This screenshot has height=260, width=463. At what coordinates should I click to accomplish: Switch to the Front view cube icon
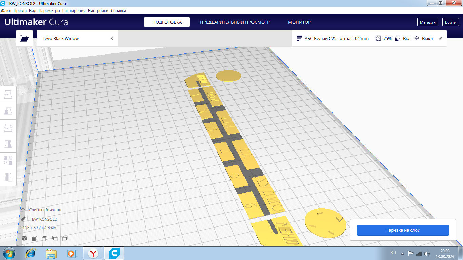tap(35, 238)
